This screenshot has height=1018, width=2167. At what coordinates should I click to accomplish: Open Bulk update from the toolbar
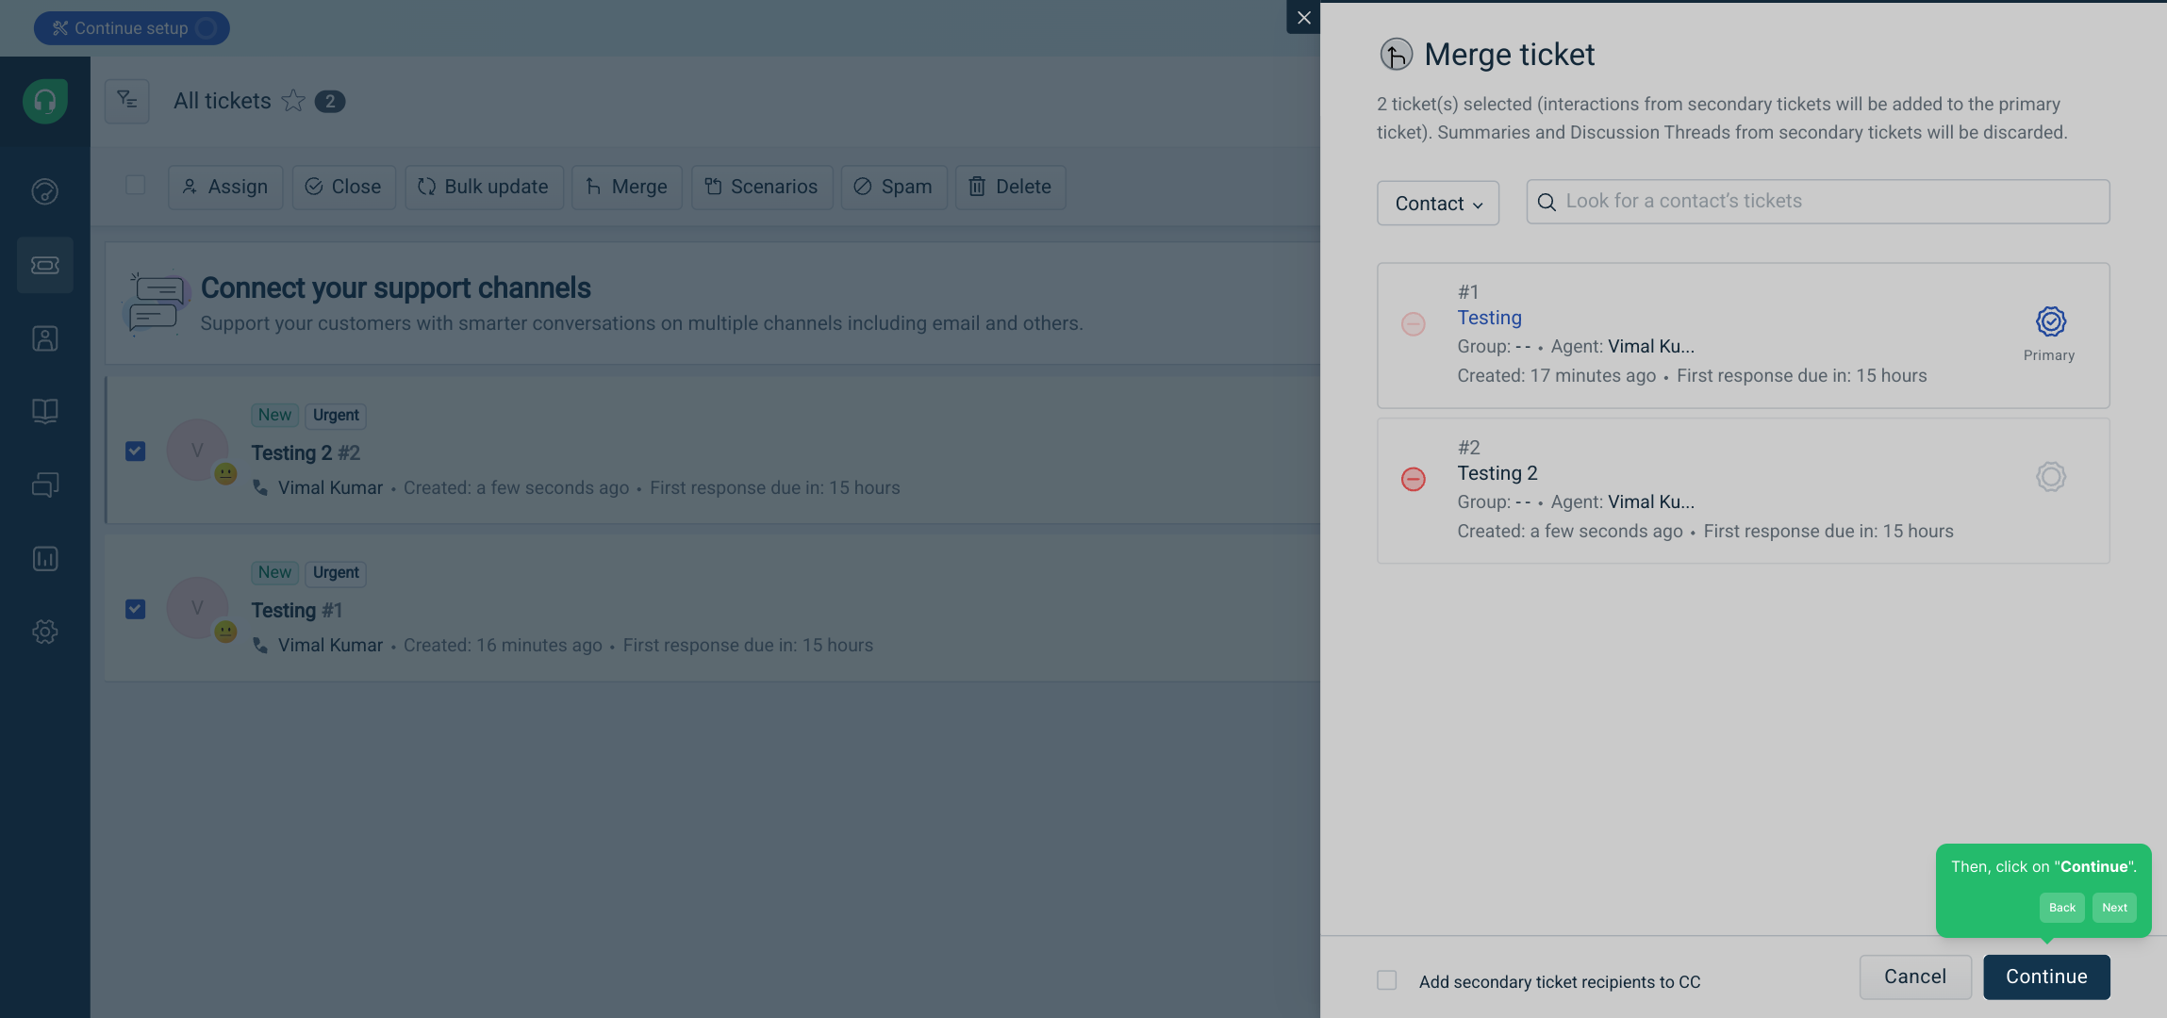[x=484, y=187]
